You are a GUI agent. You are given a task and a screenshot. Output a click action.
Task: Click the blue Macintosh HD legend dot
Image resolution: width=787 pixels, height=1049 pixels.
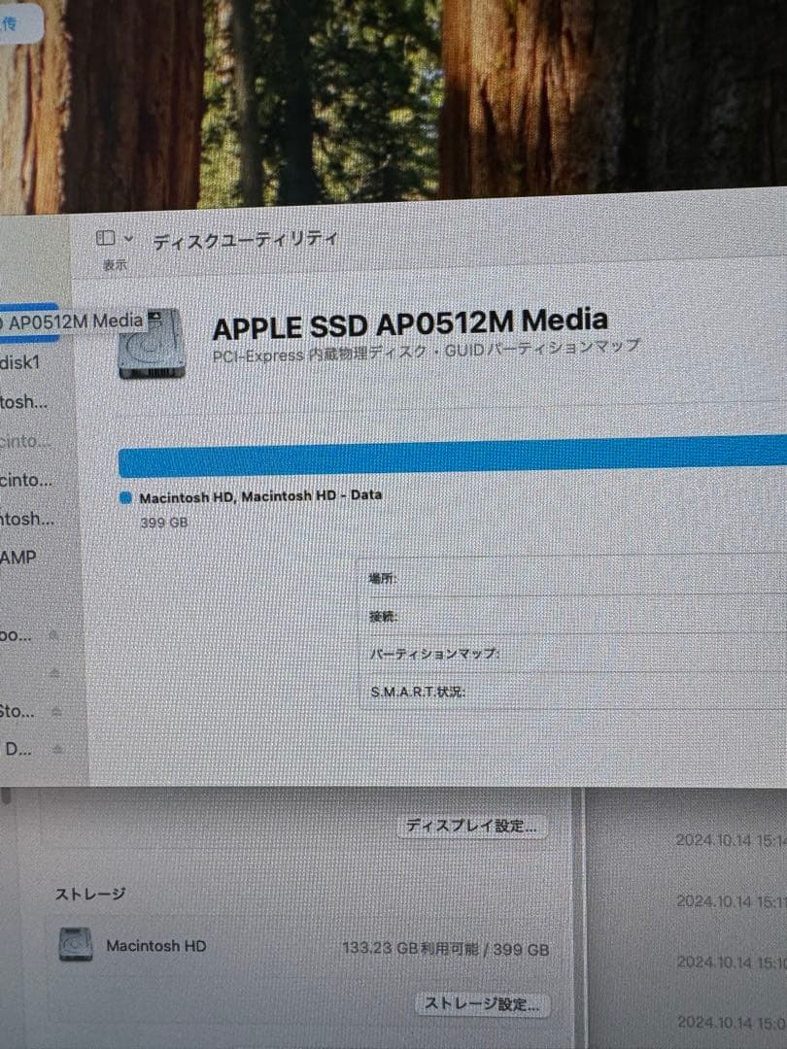pos(127,495)
